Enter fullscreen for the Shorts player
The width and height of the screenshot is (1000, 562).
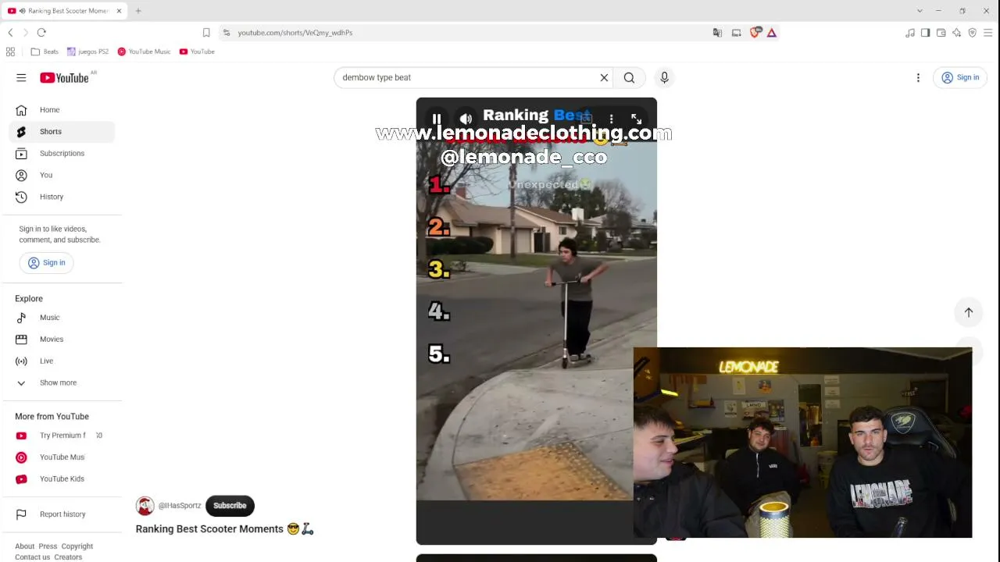(x=637, y=119)
